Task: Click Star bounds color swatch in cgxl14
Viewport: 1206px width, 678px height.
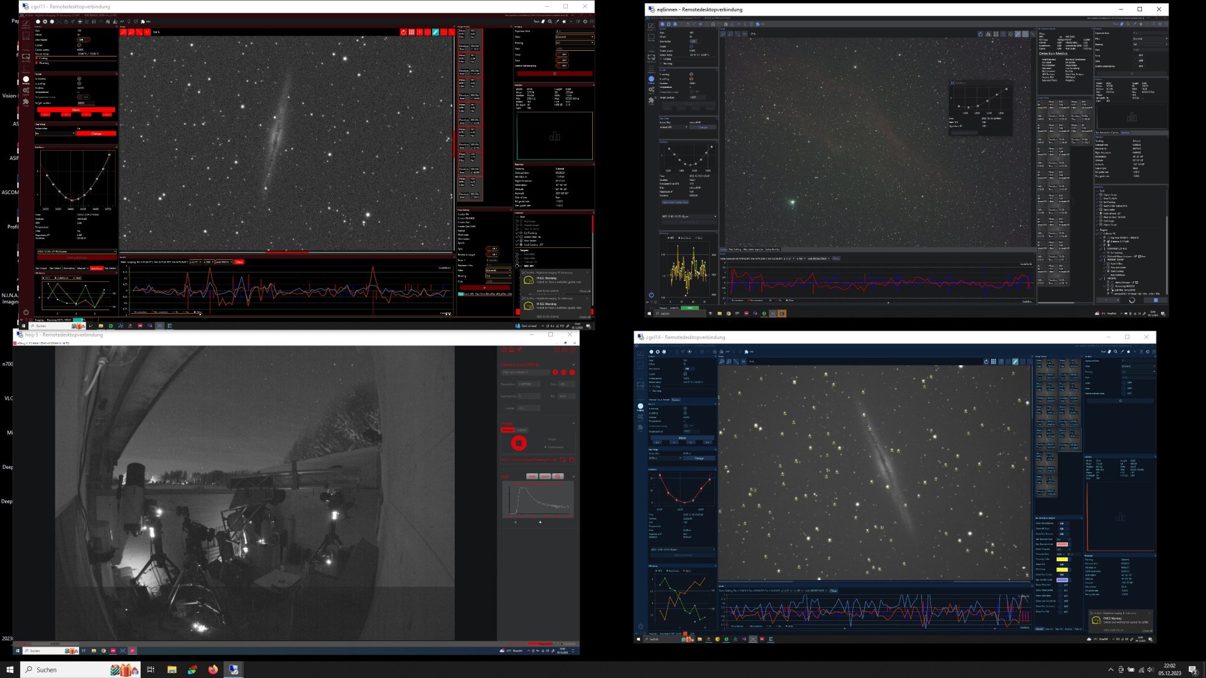Action: pos(1062,544)
